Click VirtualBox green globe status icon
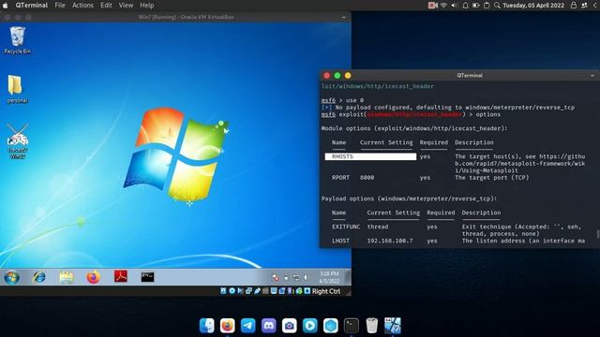Image resolution: width=600 pixels, height=337 pixels. point(299,291)
